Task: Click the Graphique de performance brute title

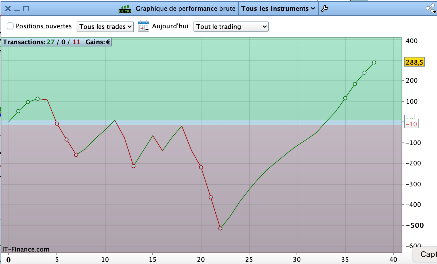Action: (x=186, y=8)
